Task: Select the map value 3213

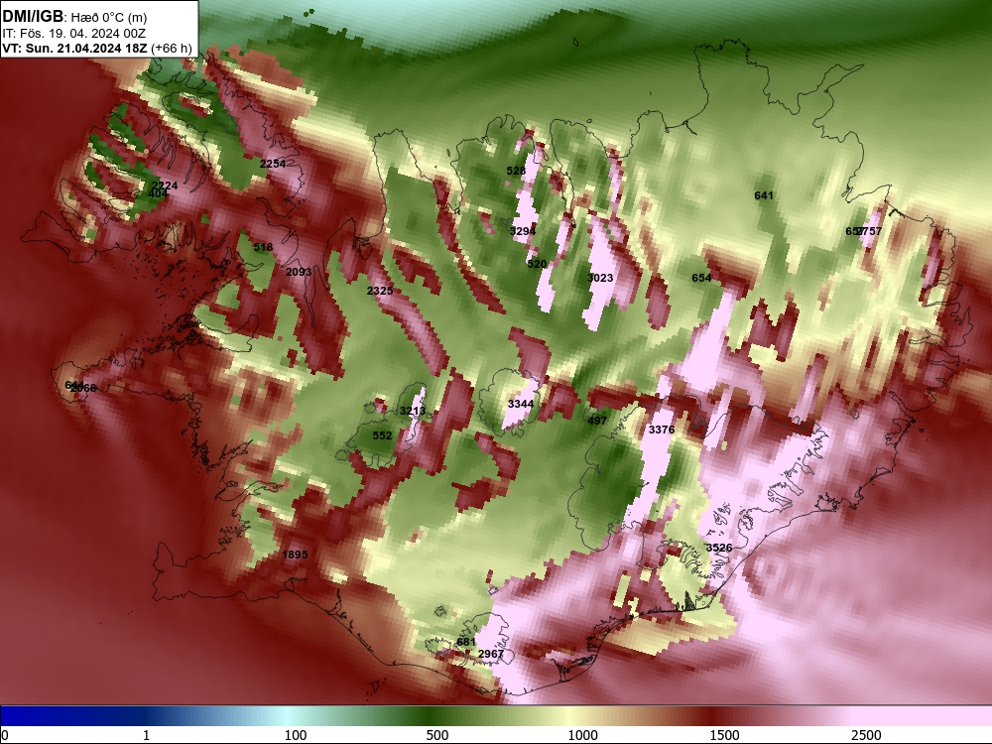Action: click(x=413, y=412)
